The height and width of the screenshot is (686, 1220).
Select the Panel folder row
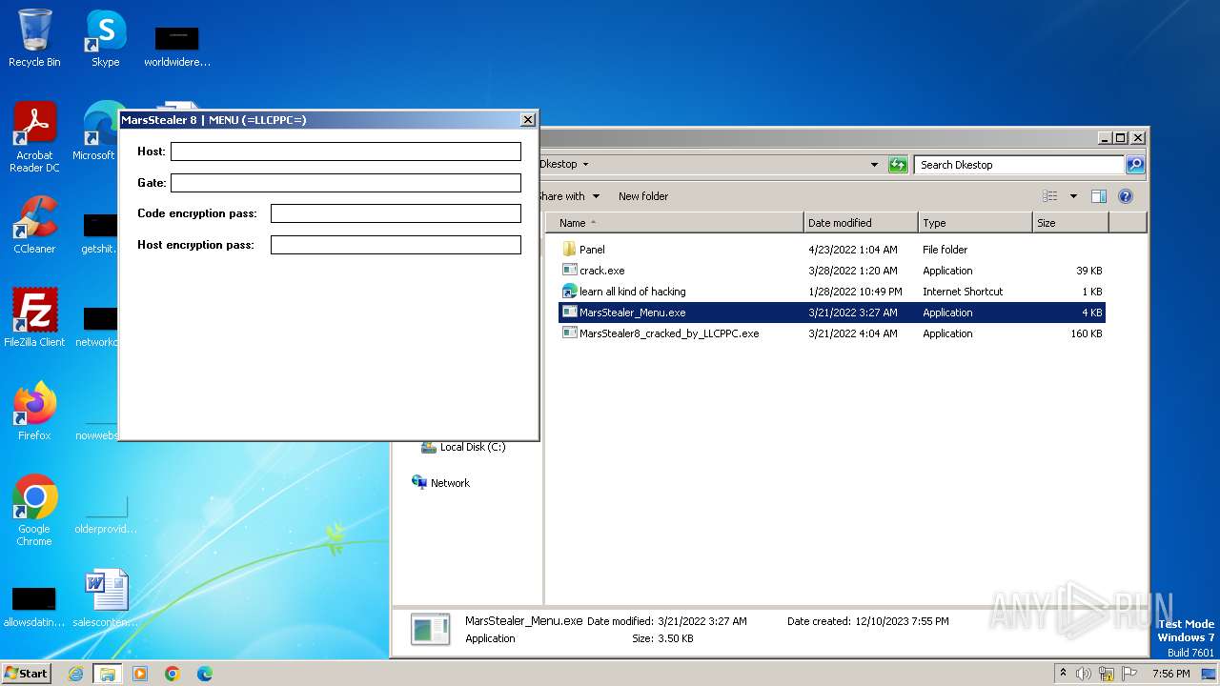coord(832,250)
